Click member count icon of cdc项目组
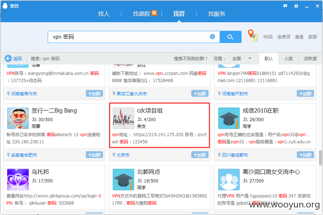This screenshot has width=323, height=215. point(140,119)
